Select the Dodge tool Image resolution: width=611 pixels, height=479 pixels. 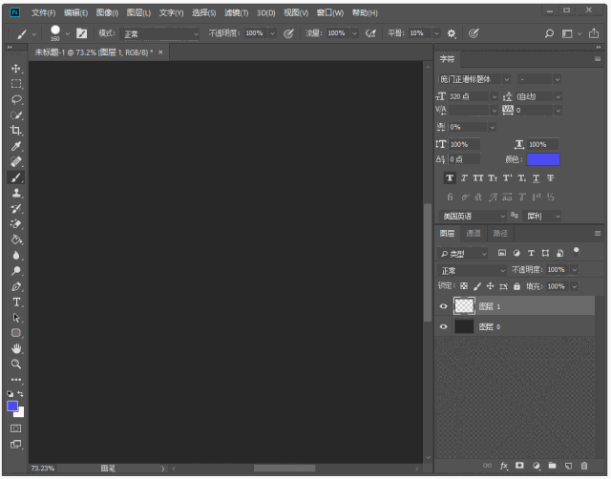tap(16, 271)
